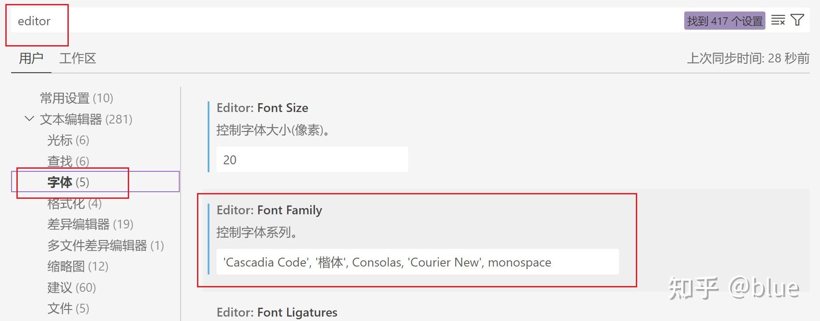Click the Font Size value field
The width and height of the screenshot is (820, 321).
click(312, 160)
